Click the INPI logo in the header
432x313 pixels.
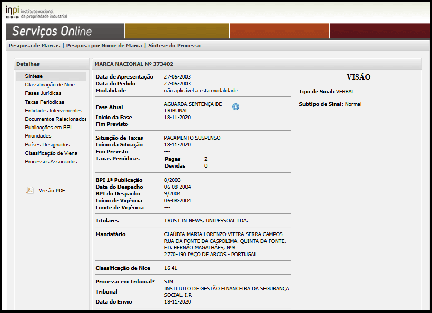(36, 12)
